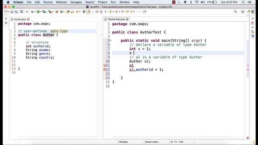This screenshot has width=258, height=145.
Task: Open the Window menu
Action: 125,2
